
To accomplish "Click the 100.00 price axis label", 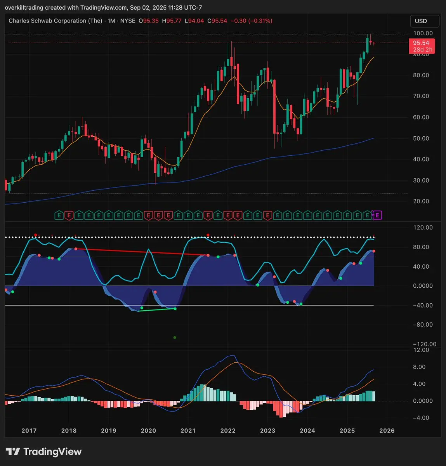I will tap(423, 33).
